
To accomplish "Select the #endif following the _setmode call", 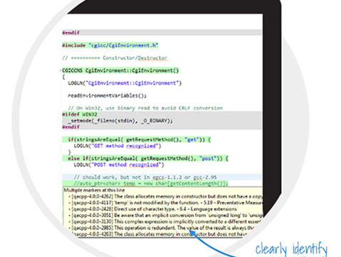I will click(x=71, y=127).
